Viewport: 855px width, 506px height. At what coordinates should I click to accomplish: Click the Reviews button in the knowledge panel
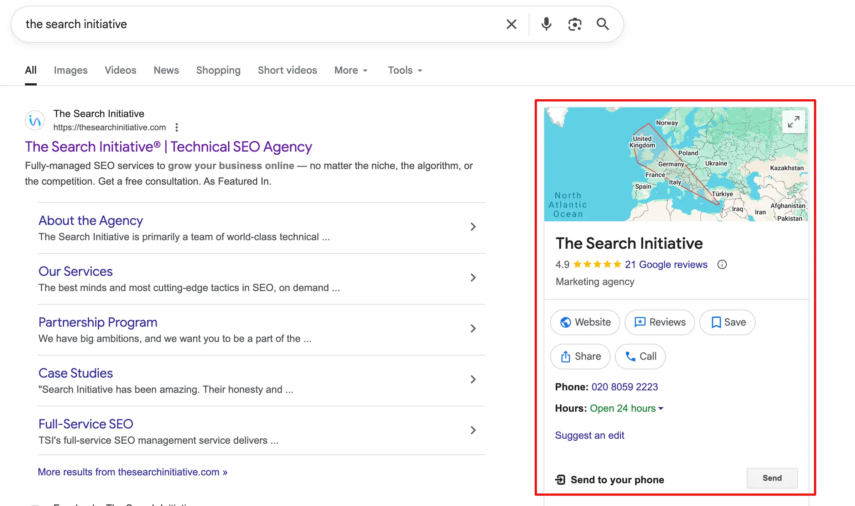click(660, 322)
